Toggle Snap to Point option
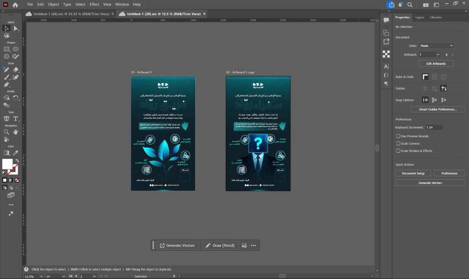 (425, 100)
